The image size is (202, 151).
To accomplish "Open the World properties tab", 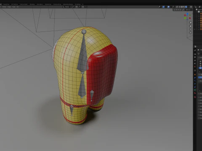I will click(x=195, y=67).
